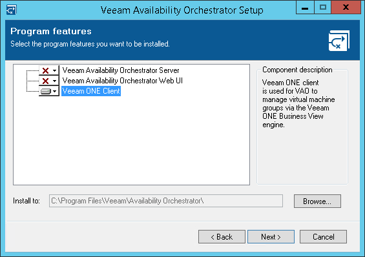365x257 pixels.
Task: Minimize the setup window
Action: (x=305, y=8)
